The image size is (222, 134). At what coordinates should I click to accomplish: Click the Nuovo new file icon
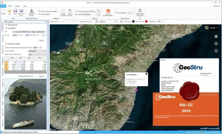[x=3, y=11]
